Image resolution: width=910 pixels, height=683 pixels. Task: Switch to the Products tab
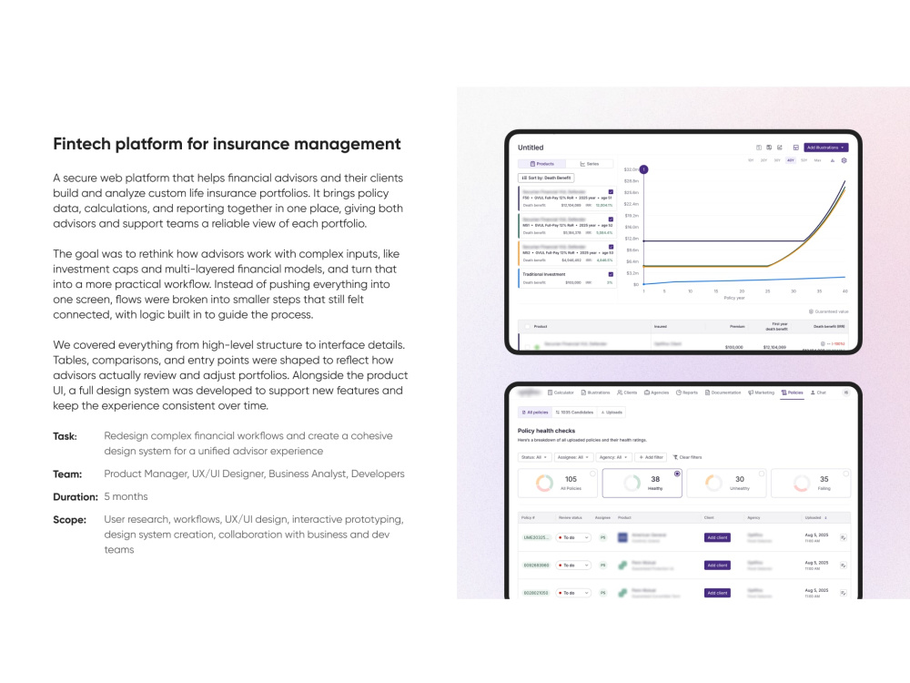[542, 164]
